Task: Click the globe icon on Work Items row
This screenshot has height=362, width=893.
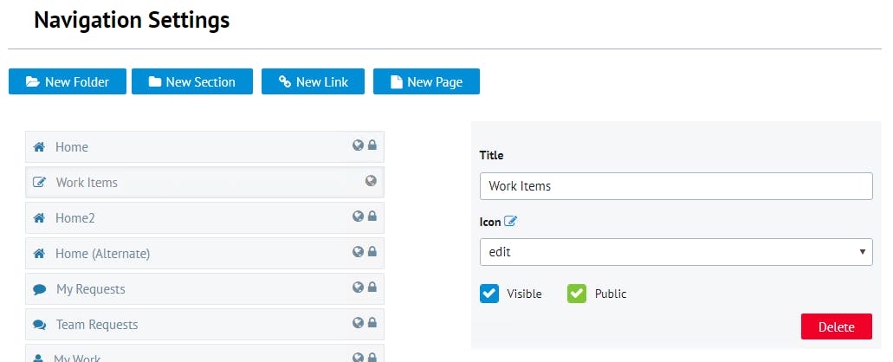Action: point(372,181)
